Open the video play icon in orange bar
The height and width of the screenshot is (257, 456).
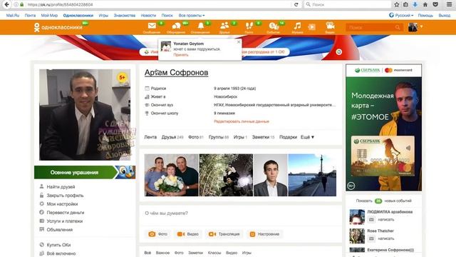coord(312,27)
